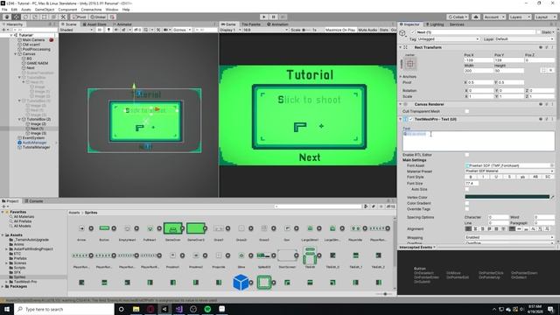Viewport: 560px width, 315px height.
Task: Toggle the object active checkbox
Action: click(413, 32)
